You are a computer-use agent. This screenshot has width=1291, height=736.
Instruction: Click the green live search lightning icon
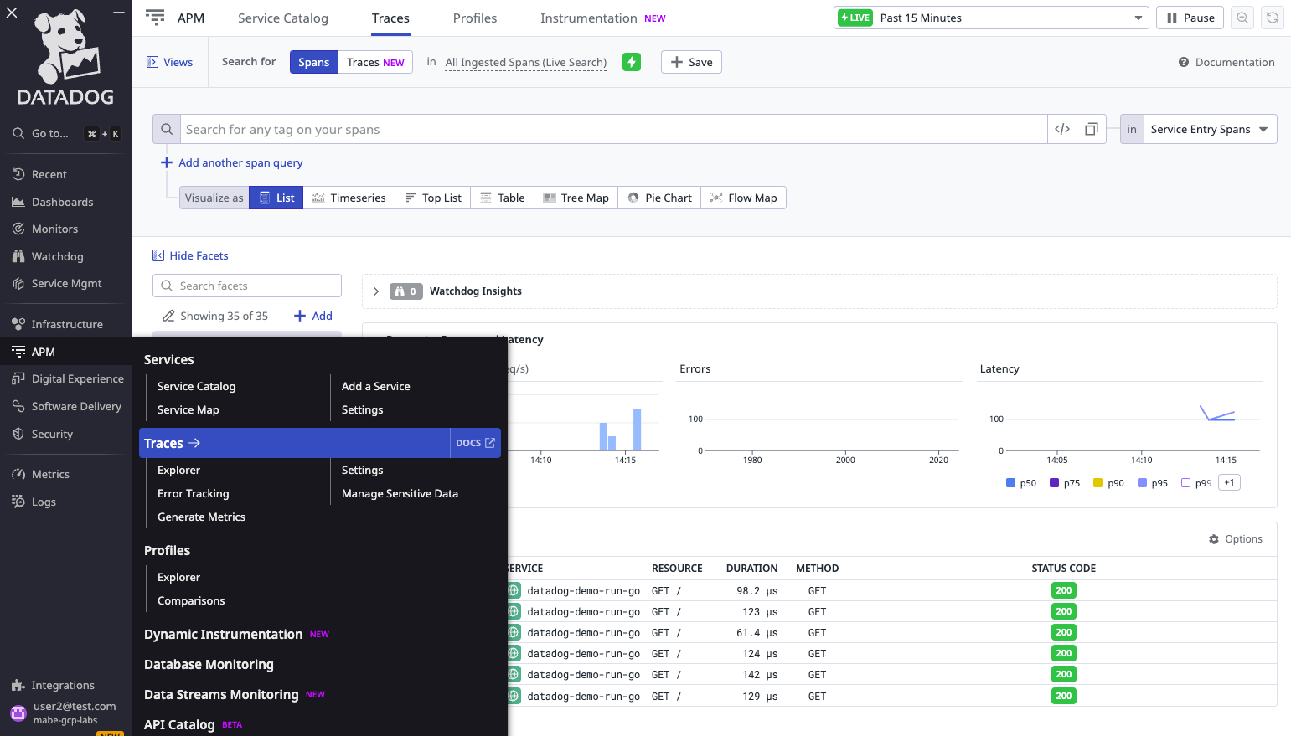[x=632, y=62]
